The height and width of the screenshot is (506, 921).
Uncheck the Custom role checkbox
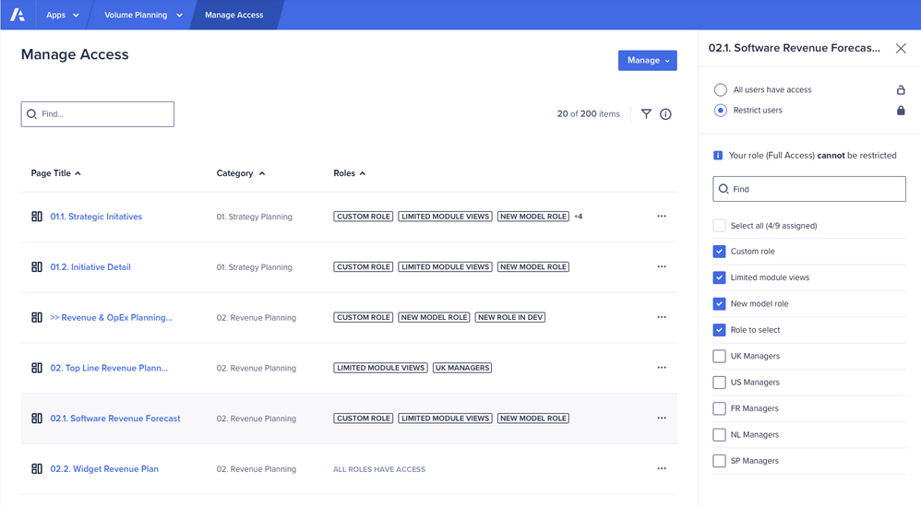pyautogui.click(x=719, y=252)
